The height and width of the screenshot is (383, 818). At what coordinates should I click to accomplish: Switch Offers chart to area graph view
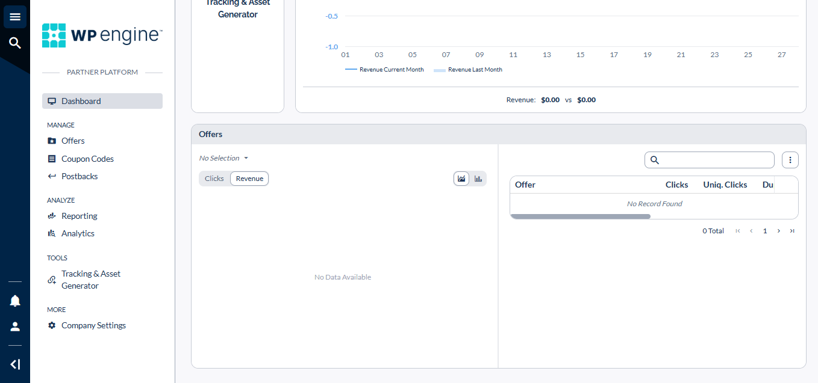tap(461, 179)
